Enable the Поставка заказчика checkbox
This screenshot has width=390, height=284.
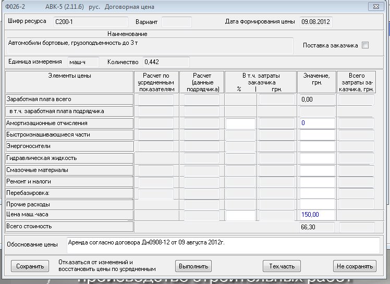click(x=365, y=45)
